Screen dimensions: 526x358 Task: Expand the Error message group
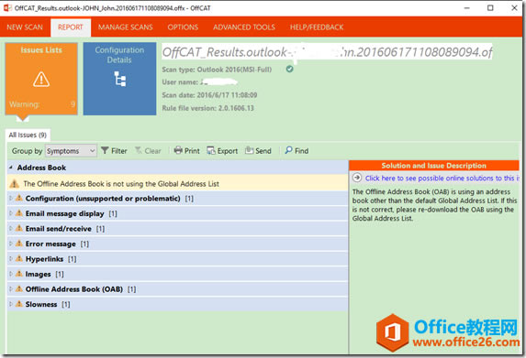[x=11, y=244]
